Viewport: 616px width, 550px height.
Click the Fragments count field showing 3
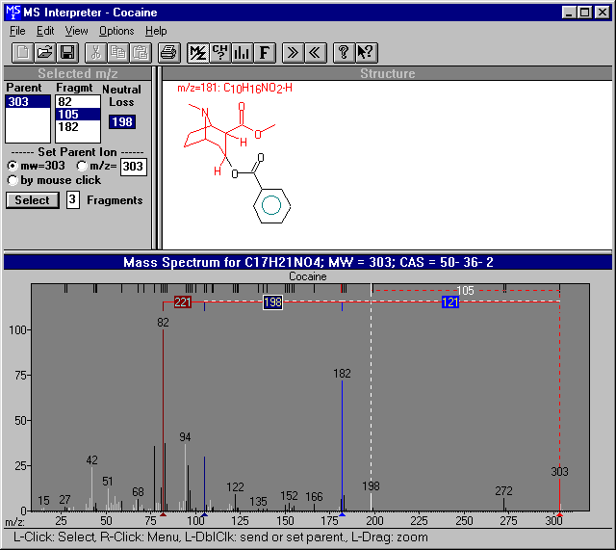click(73, 199)
